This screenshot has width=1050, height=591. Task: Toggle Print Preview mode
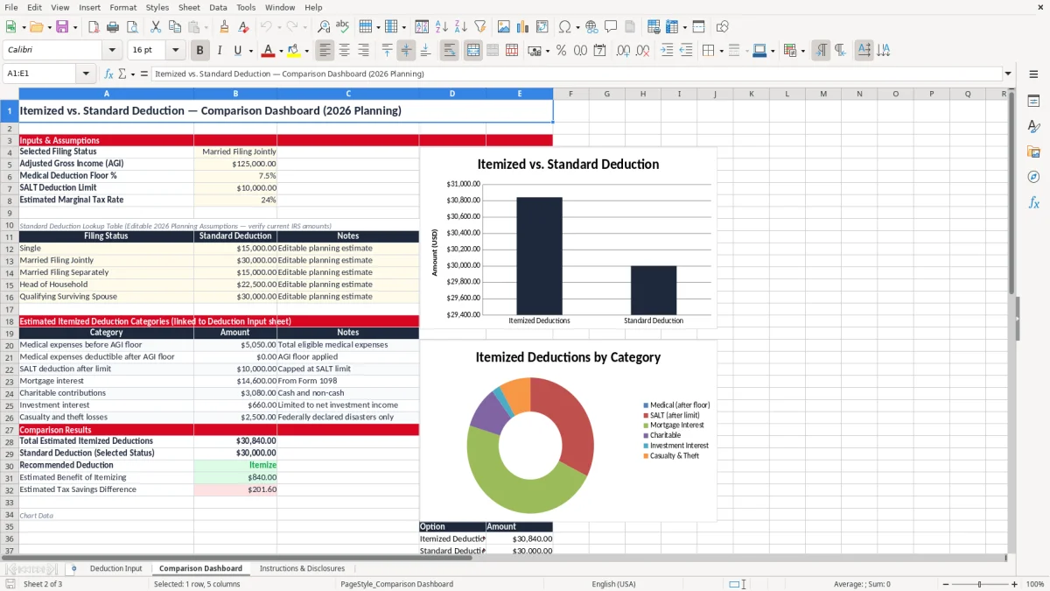[131, 27]
